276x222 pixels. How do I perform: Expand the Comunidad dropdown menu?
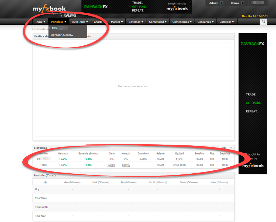pos(158,22)
